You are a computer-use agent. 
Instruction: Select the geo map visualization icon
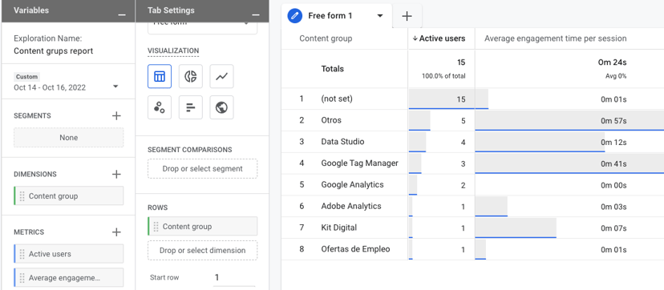(x=221, y=107)
